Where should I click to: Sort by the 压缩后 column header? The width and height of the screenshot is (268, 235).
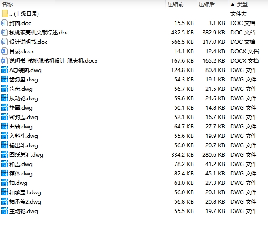point(206,4)
